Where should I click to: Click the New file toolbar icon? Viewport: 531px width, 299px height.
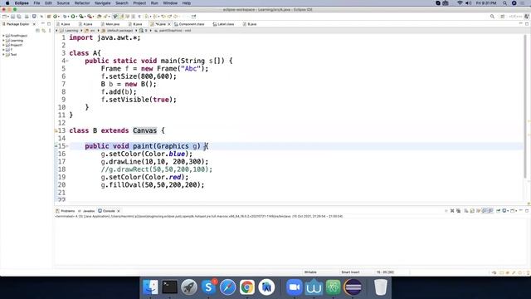click(4, 17)
